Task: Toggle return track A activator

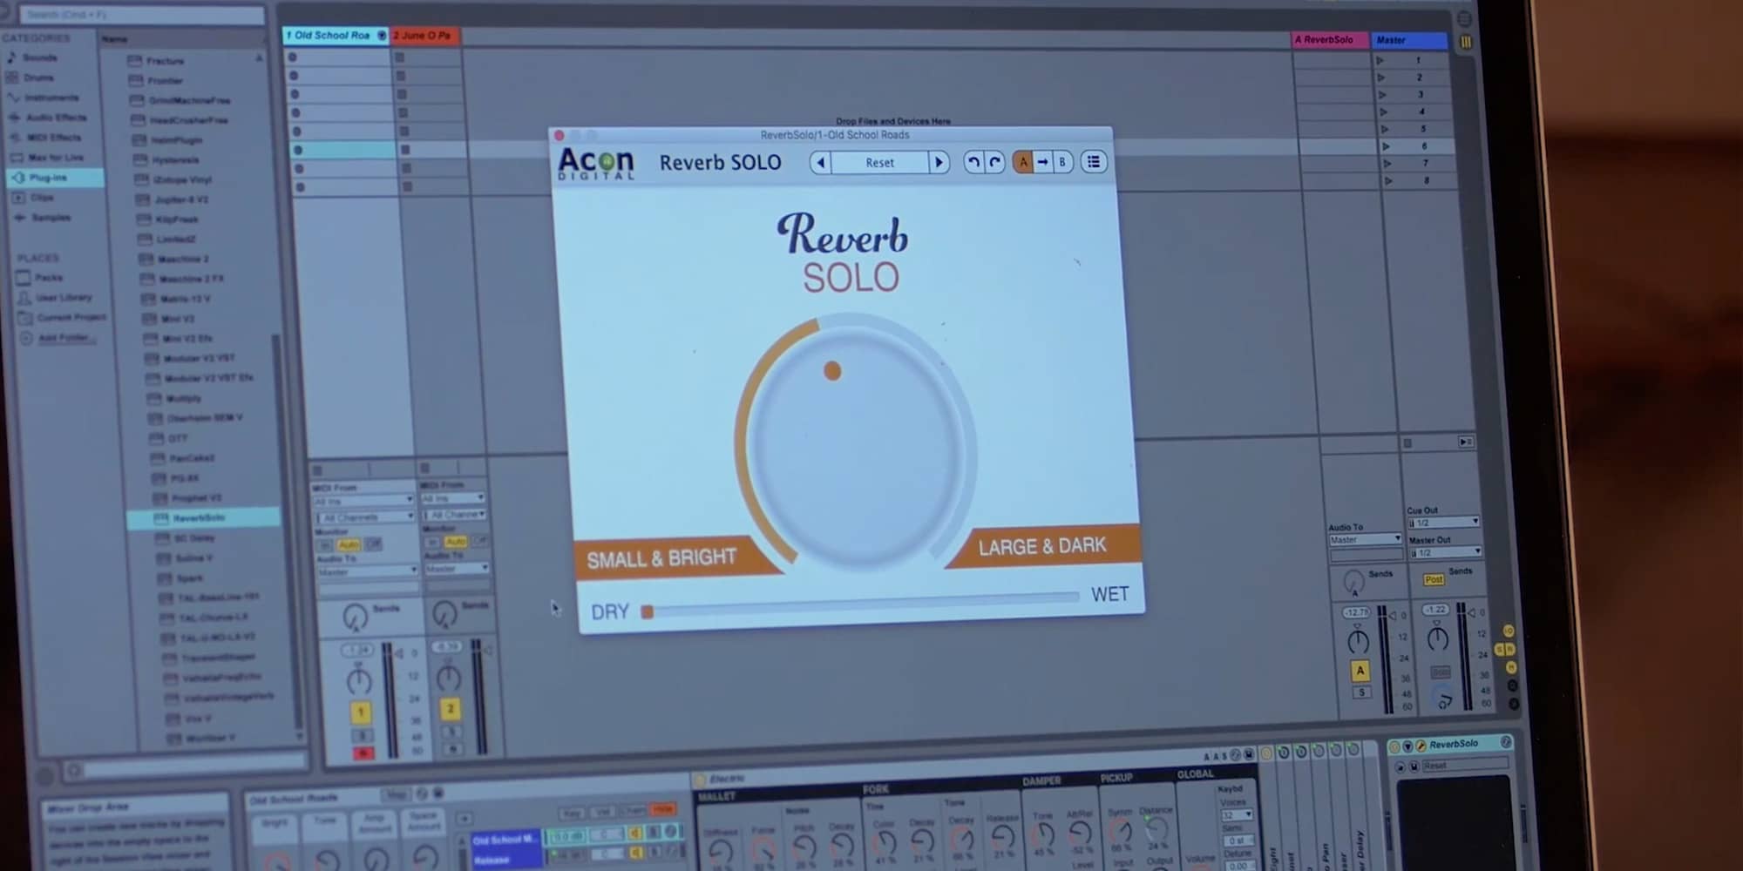Action: coord(1360,671)
